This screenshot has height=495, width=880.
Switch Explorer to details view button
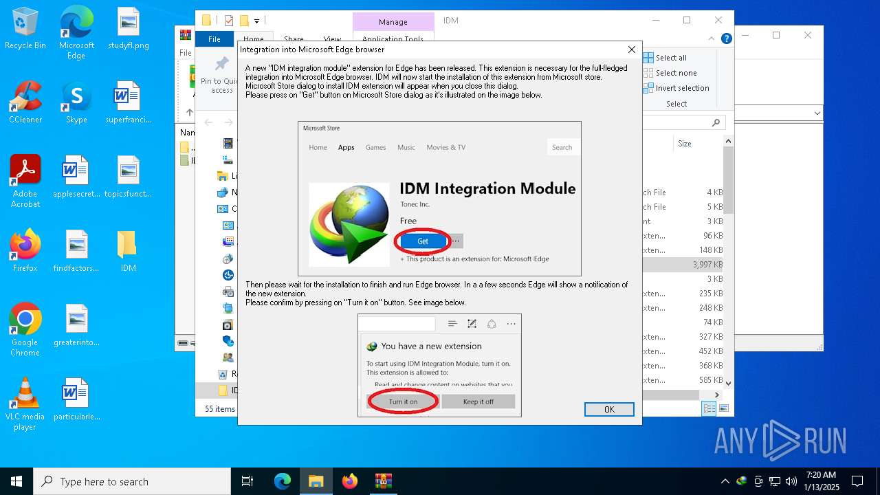pos(709,408)
